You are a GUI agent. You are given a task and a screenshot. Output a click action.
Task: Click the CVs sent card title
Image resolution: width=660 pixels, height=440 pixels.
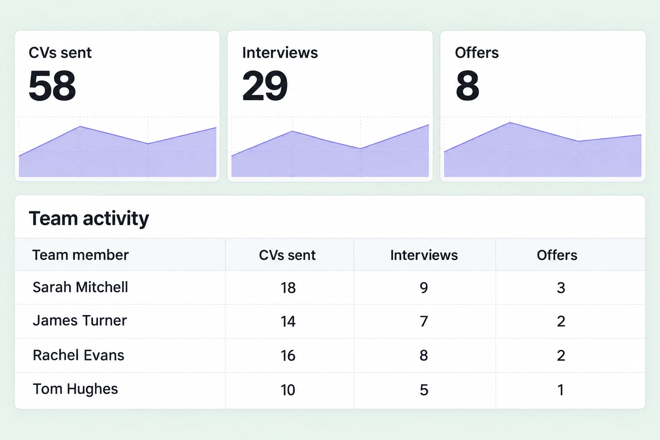pyautogui.click(x=60, y=52)
